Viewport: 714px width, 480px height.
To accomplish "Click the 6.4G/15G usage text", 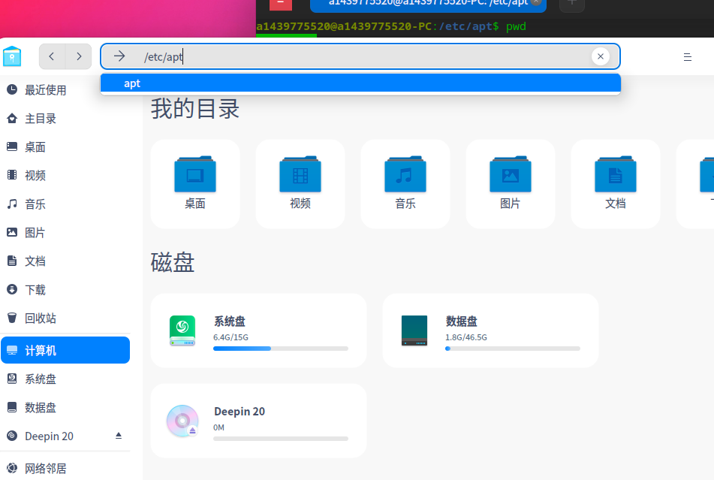I will click(x=230, y=337).
